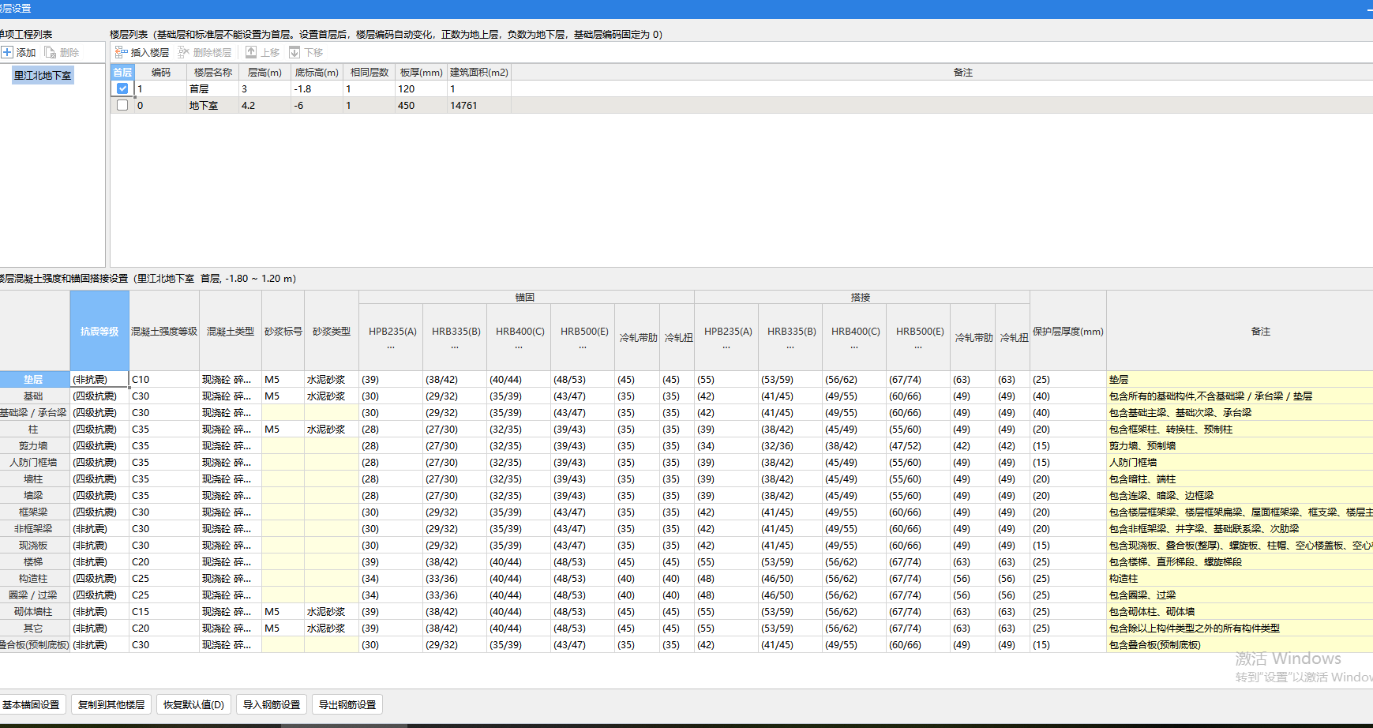Click C15 concrete grade in 砌体墙柱 row
The width and height of the screenshot is (1373, 728).
164,612
